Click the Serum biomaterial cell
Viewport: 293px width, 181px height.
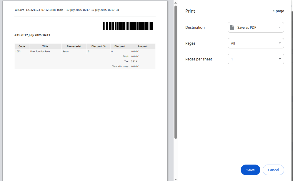tap(66, 51)
